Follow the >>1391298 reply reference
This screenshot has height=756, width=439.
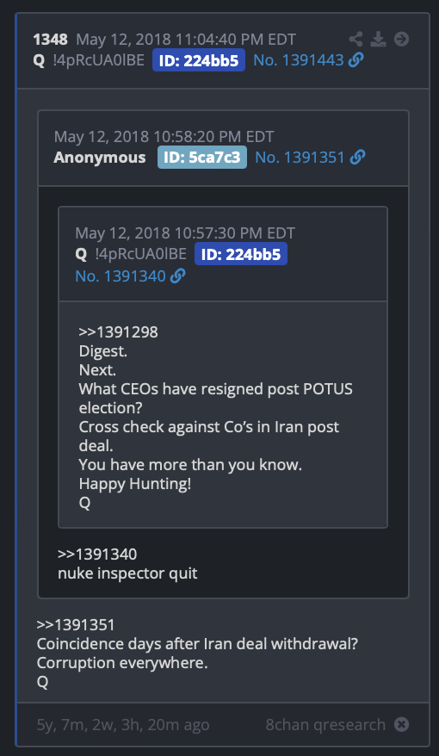click(119, 332)
